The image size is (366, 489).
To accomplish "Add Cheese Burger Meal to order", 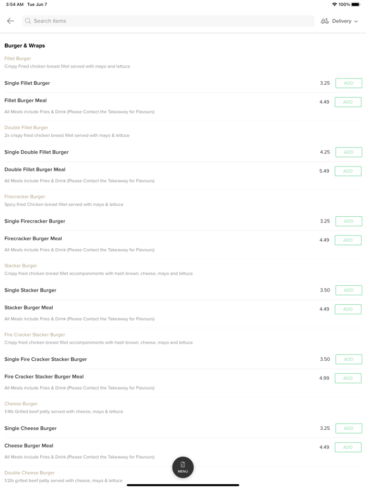I will [348, 448].
